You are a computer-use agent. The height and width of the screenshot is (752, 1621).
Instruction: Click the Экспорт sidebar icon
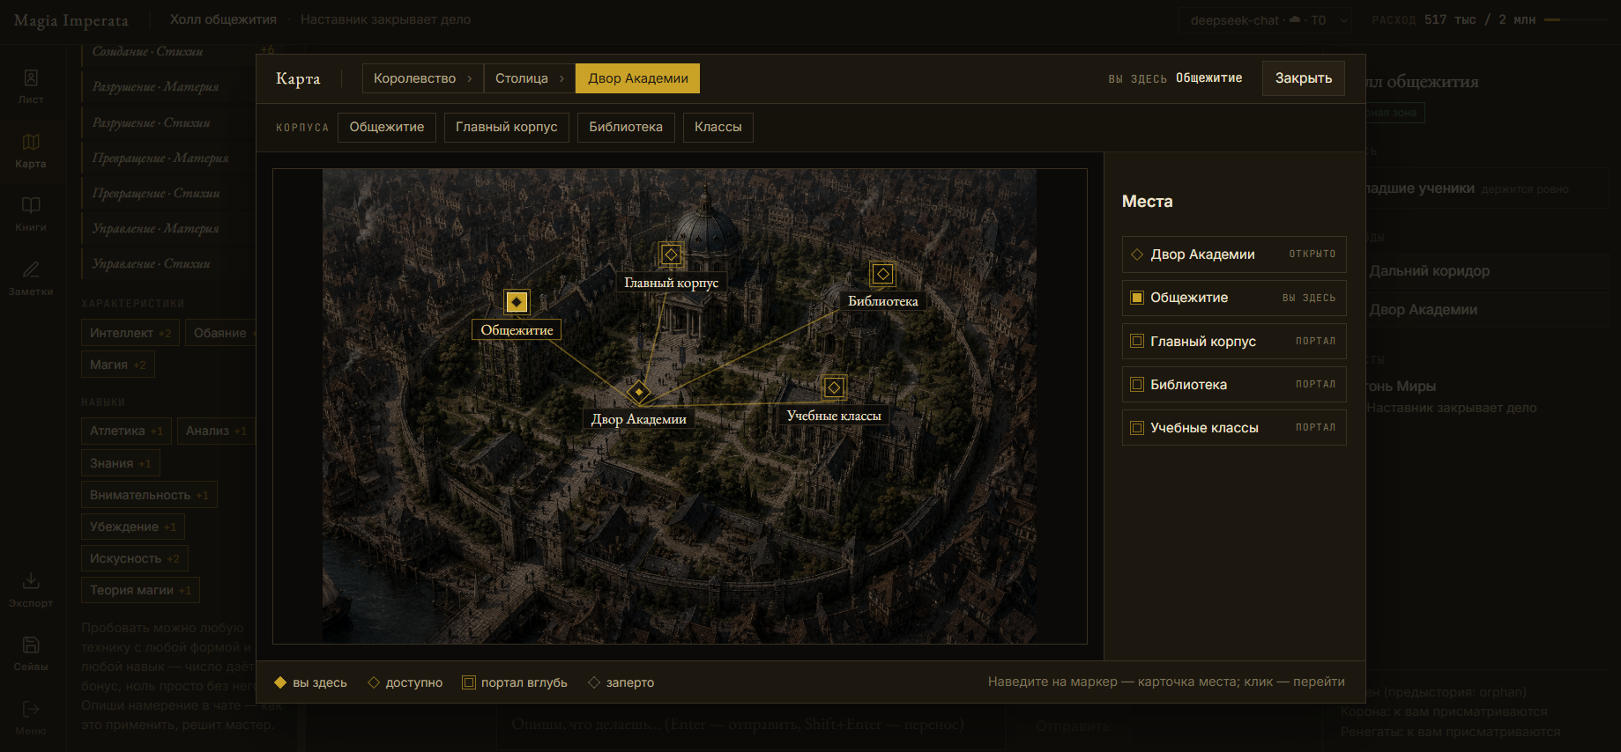point(31,590)
